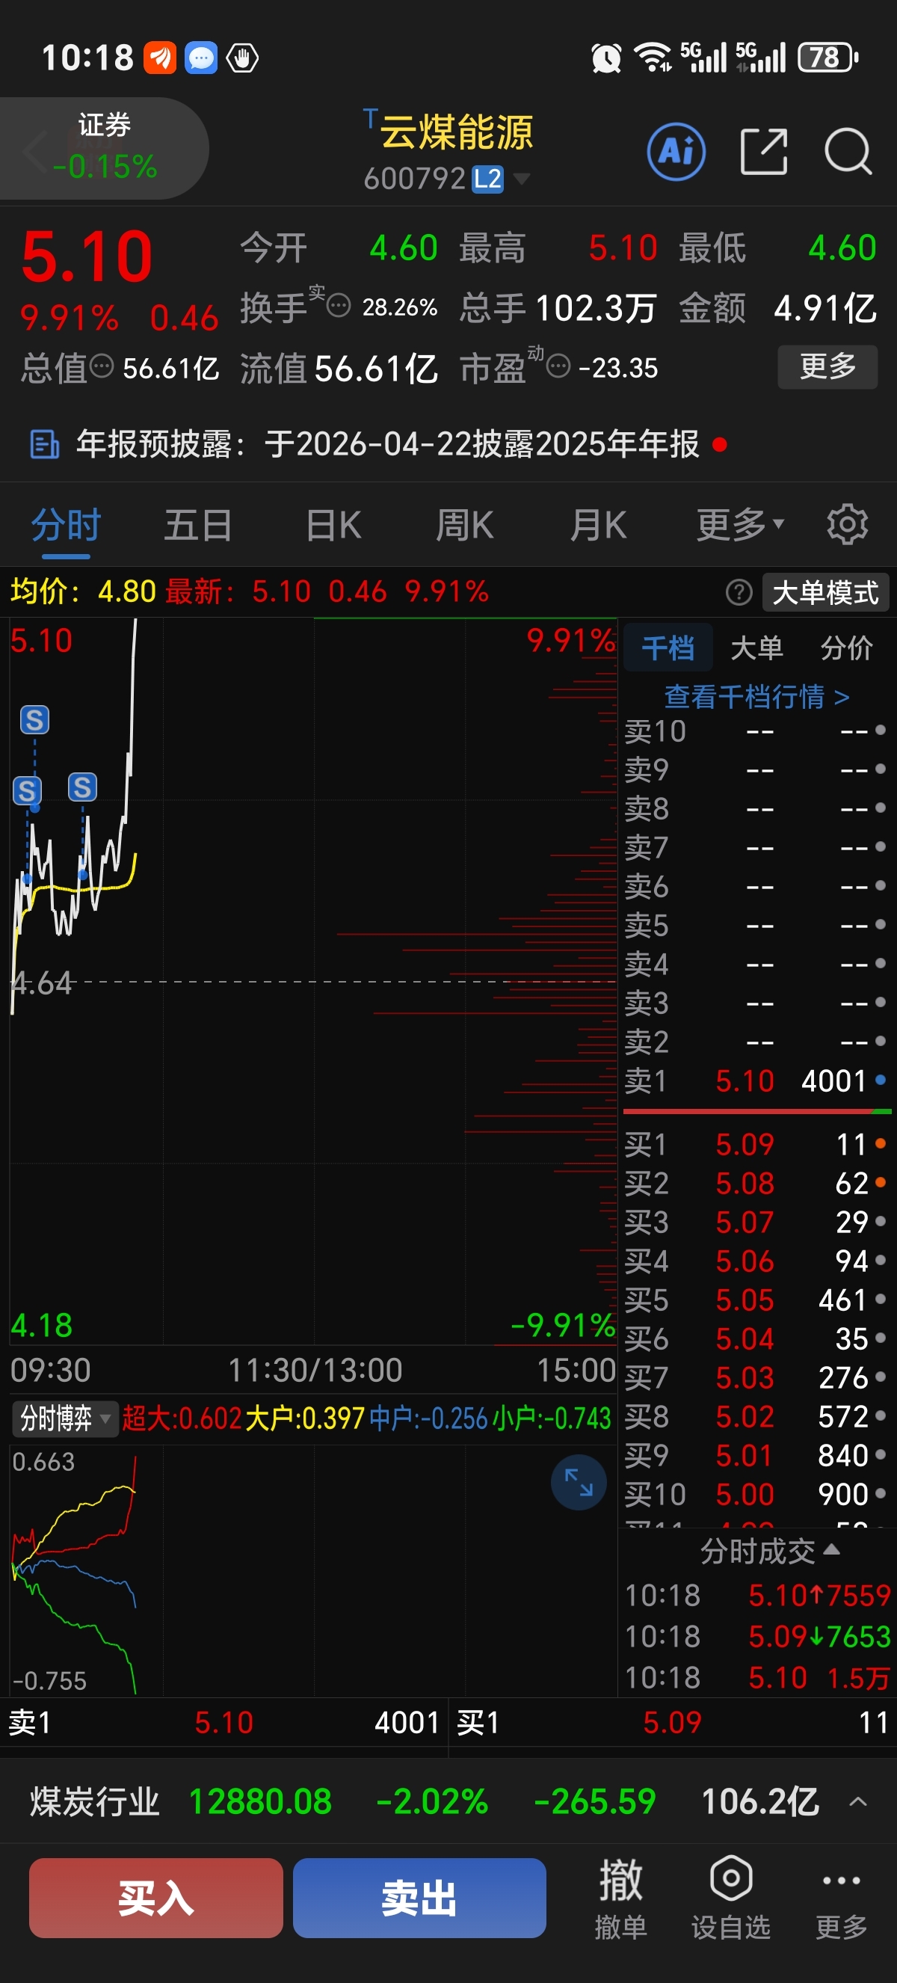This screenshot has height=1983, width=897.
Task: Tap the rightmost S sell marker
Action: pos(82,787)
